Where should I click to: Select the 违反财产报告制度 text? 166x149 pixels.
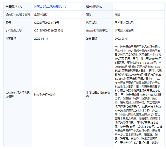(x=45, y=95)
